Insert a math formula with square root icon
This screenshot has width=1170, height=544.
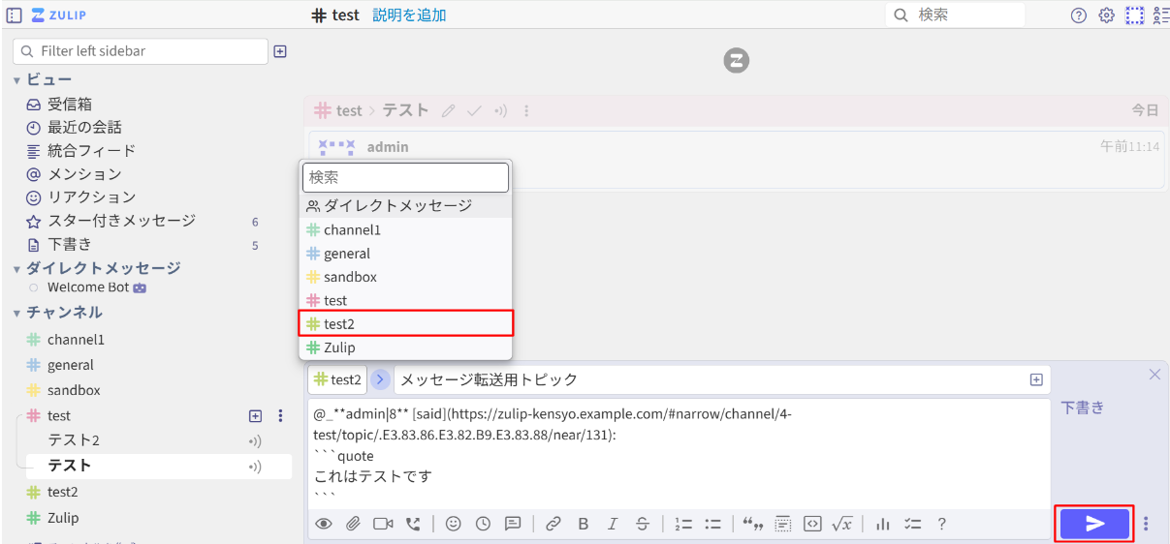click(841, 524)
